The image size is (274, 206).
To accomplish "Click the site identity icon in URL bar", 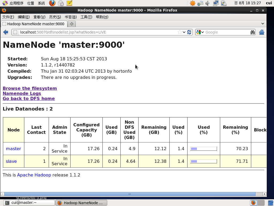I will 15,32.
